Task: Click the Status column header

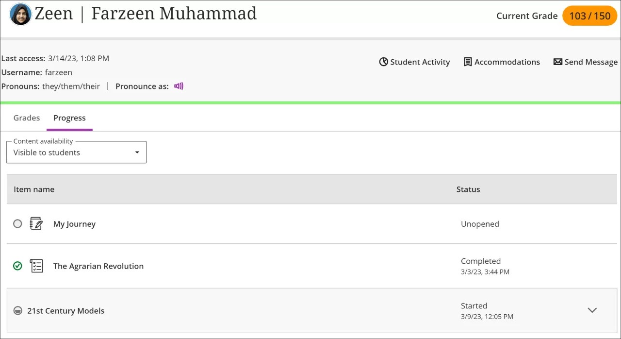Action: click(x=468, y=189)
